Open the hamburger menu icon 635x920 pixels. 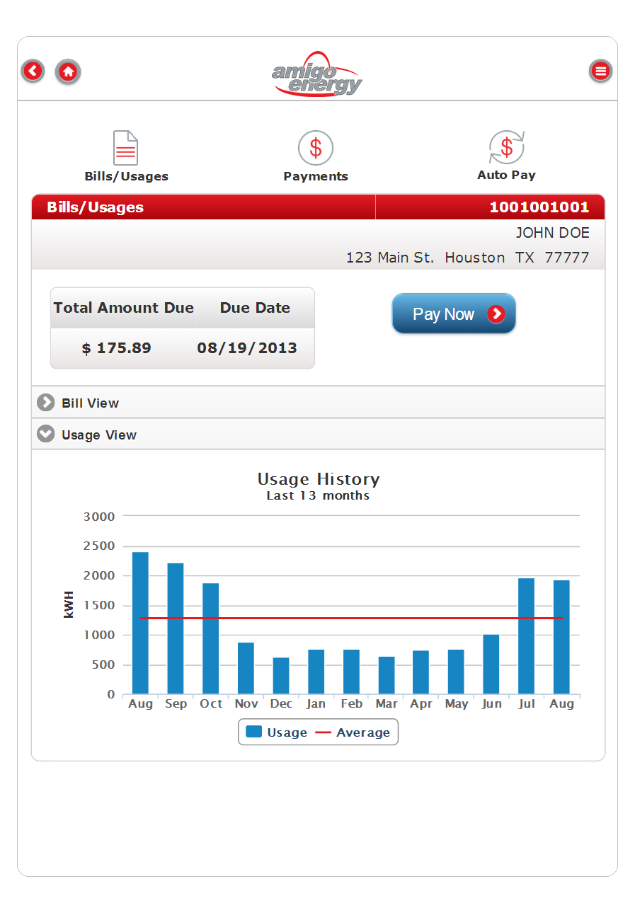tap(601, 71)
